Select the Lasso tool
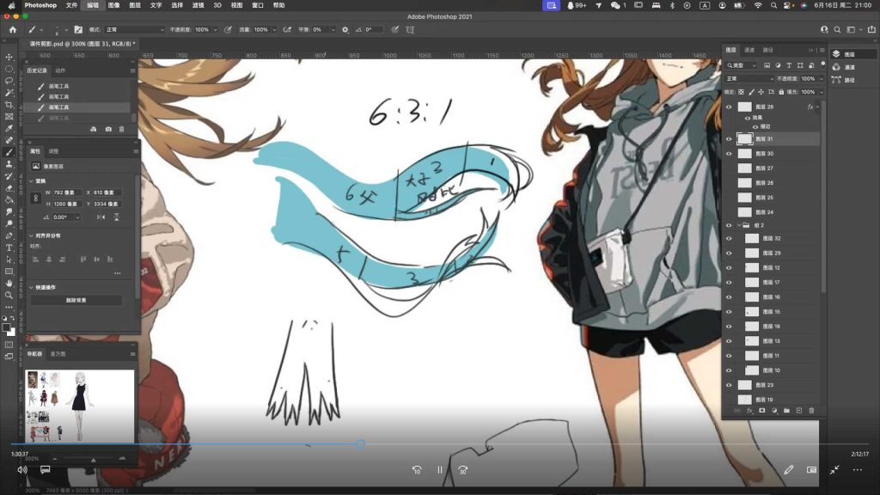 [9, 81]
